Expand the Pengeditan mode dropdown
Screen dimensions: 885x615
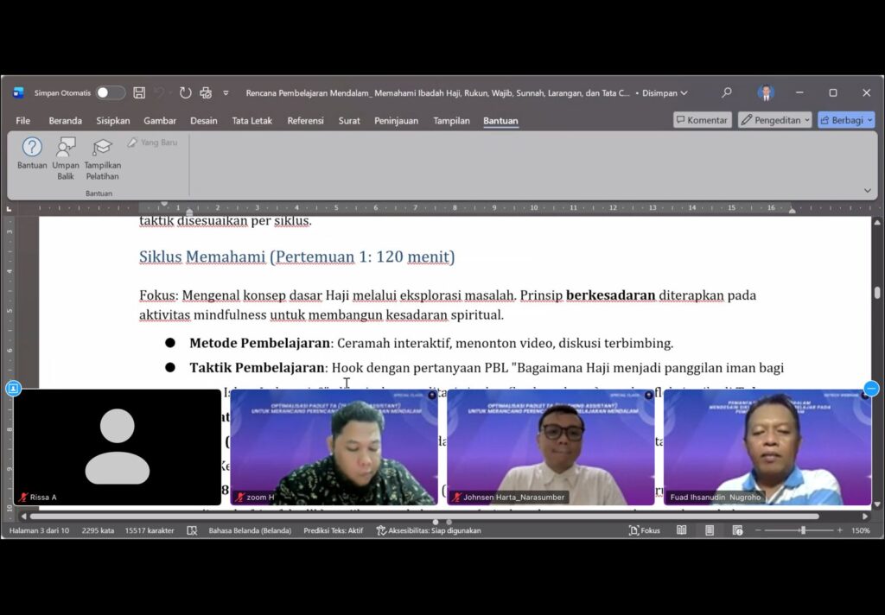(x=774, y=120)
